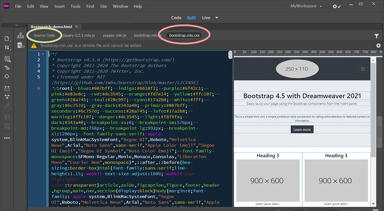Open the Edit menu
Viewport: 384px width, 211px height.
31,7
